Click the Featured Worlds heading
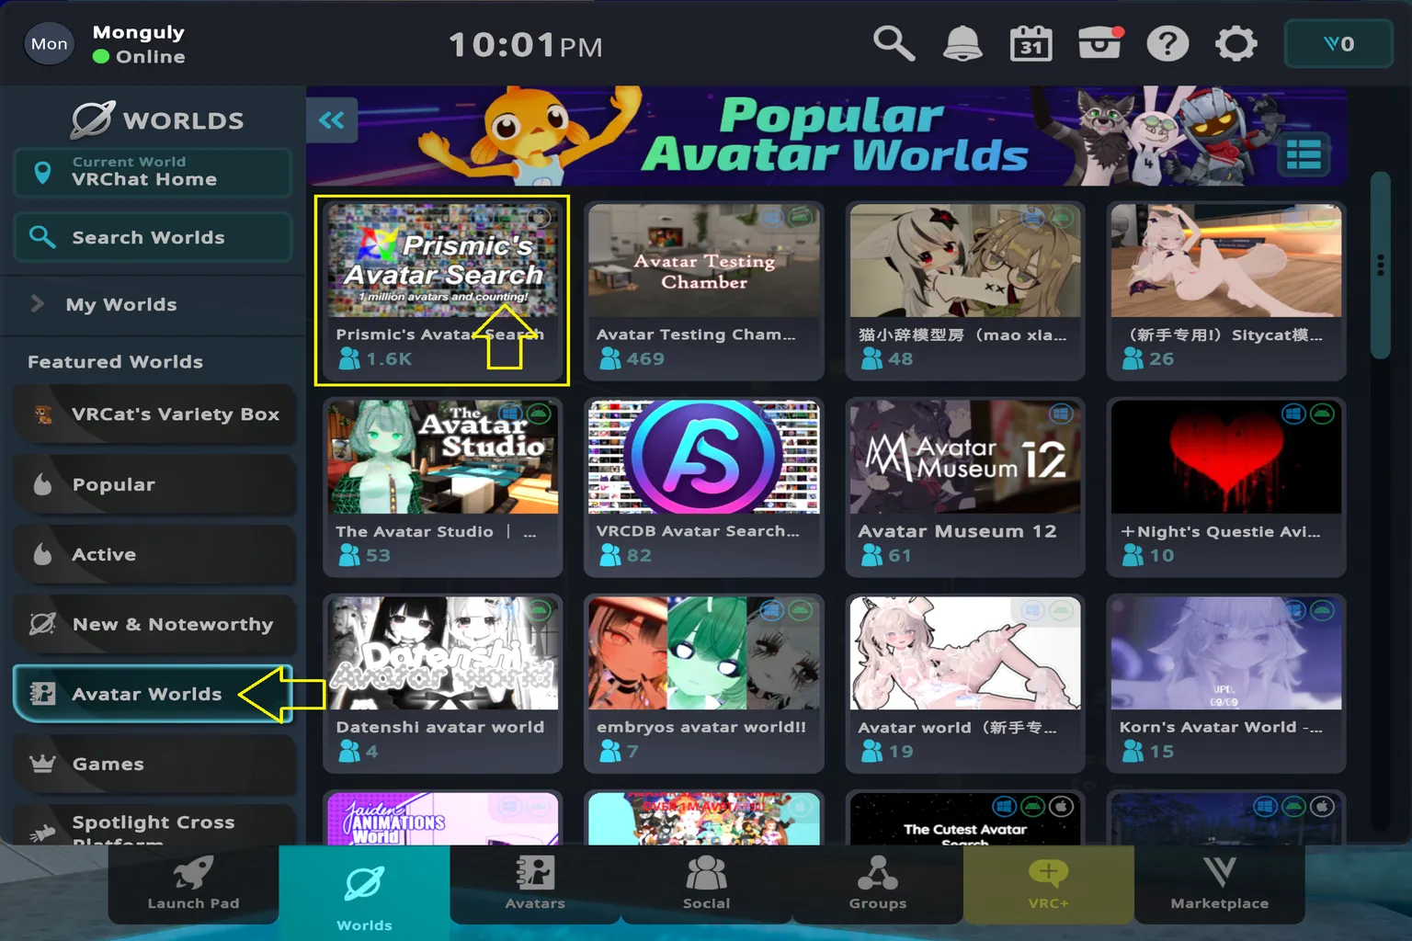The height and width of the screenshot is (941, 1412). (x=115, y=362)
